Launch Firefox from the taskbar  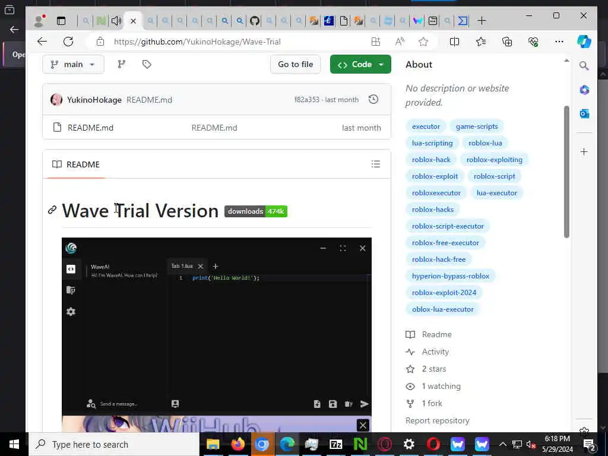point(237,444)
